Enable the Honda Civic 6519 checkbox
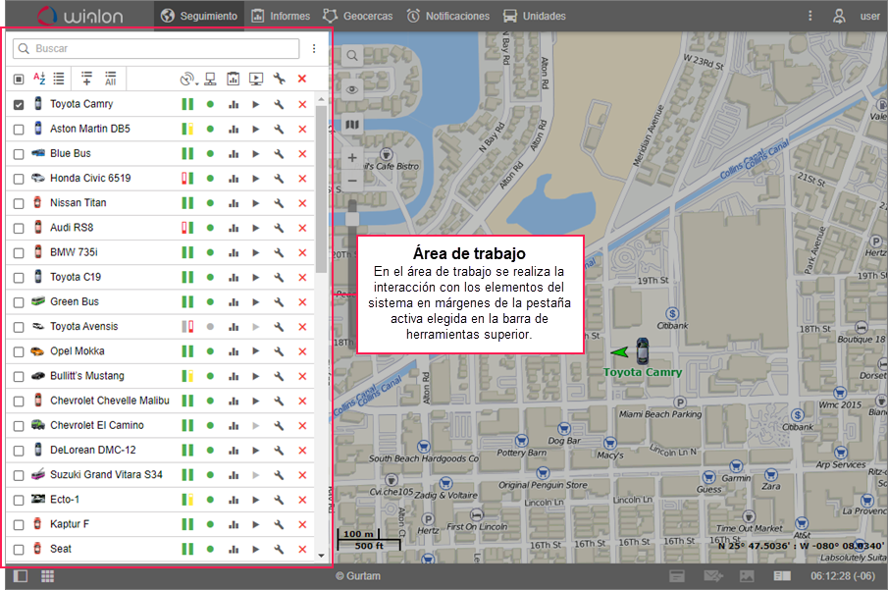Viewport: 888px width, 590px height. [x=19, y=179]
